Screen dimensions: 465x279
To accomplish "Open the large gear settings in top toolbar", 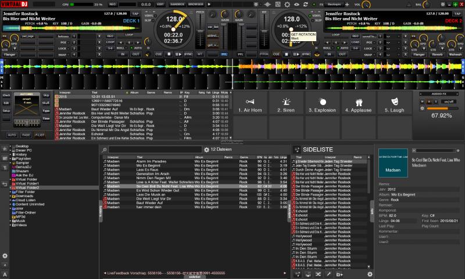I will [287, 5].
